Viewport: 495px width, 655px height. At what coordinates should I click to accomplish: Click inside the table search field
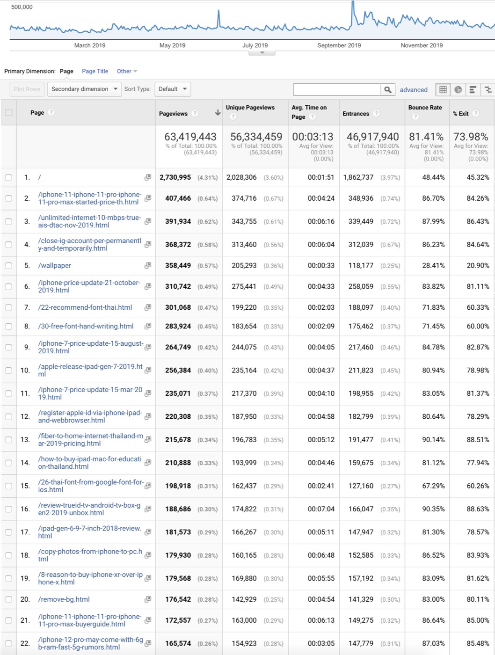coord(336,89)
